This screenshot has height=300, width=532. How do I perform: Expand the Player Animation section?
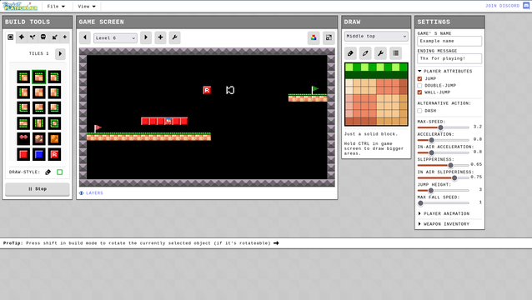(444, 213)
